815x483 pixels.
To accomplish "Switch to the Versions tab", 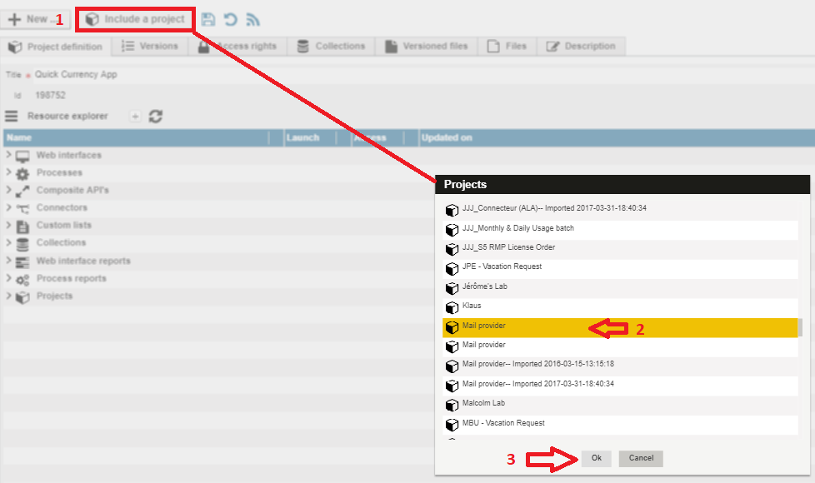I will point(151,47).
